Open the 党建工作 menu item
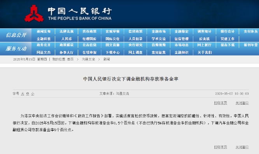259x154 pixels. [x=227, y=39]
